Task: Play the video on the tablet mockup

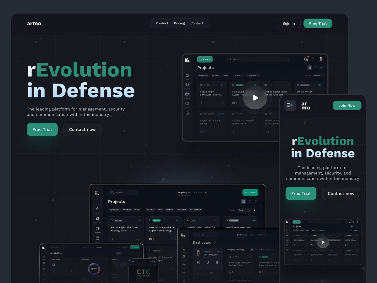Action: [255, 98]
